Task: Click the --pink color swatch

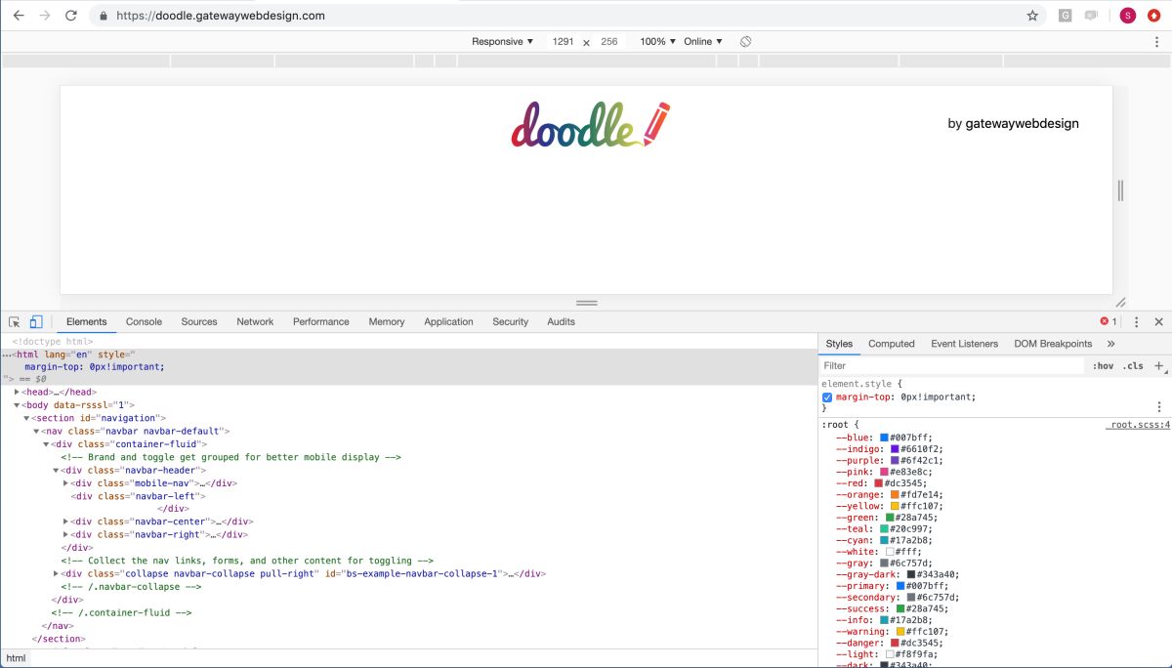Action: (x=885, y=472)
